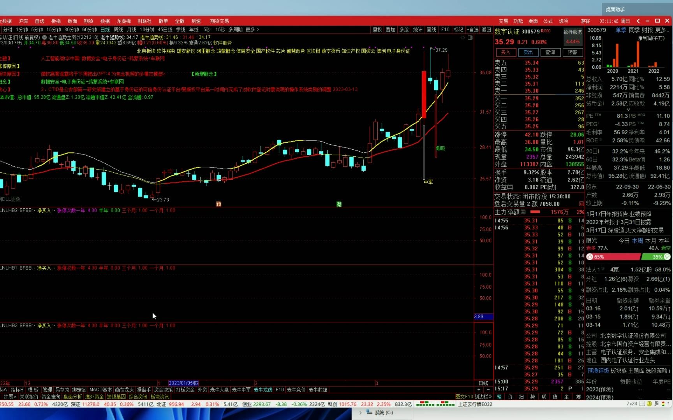Click the back arrow icon in title bar
The width and height of the screenshot is (673, 420).
coord(638,21)
